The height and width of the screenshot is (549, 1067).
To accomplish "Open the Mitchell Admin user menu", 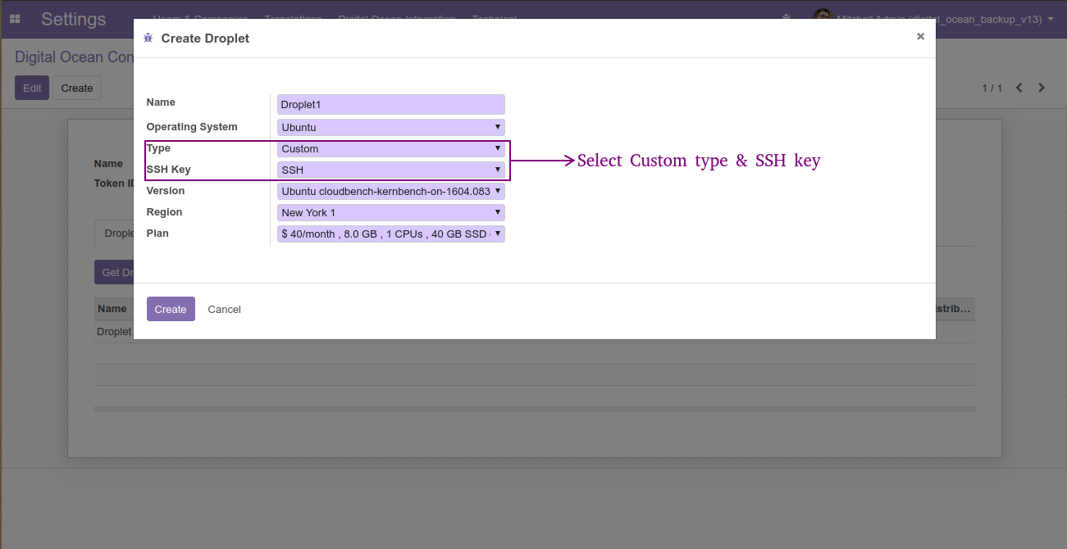I will coord(933,19).
